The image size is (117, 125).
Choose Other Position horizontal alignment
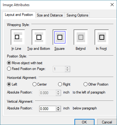tap(85, 84)
